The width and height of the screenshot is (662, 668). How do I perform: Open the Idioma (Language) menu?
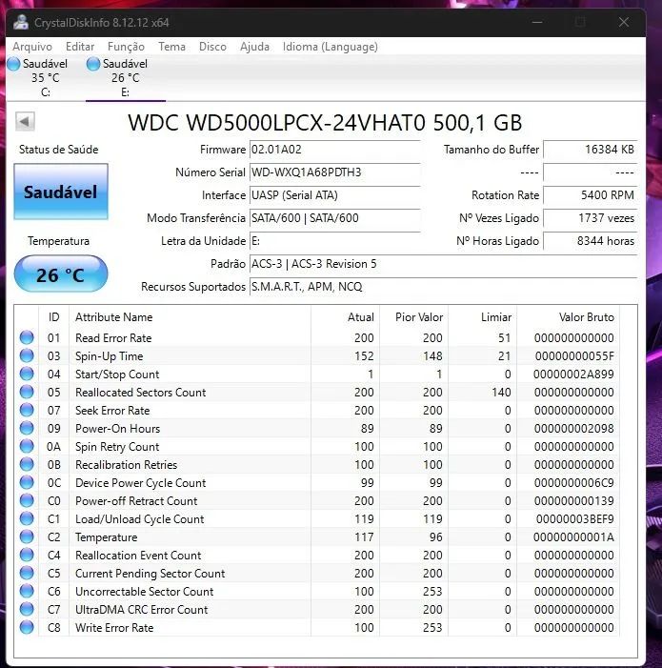[331, 47]
